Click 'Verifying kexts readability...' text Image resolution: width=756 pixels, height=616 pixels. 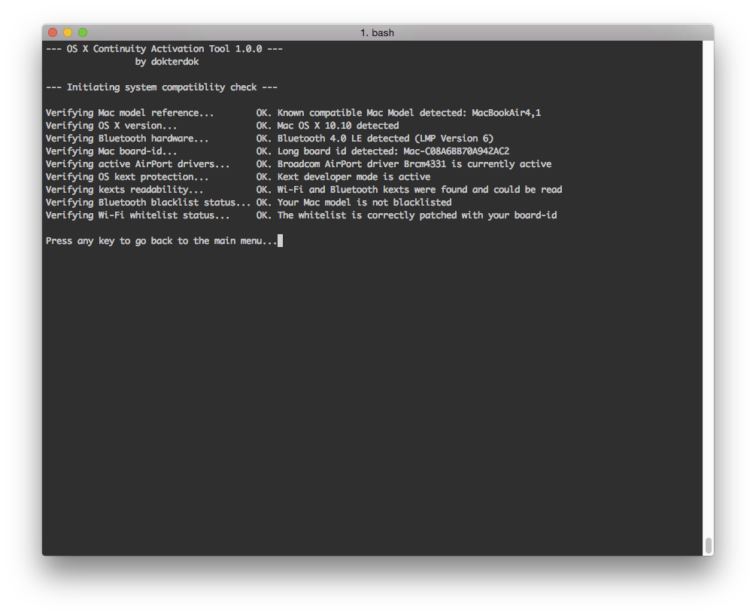(124, 190)
